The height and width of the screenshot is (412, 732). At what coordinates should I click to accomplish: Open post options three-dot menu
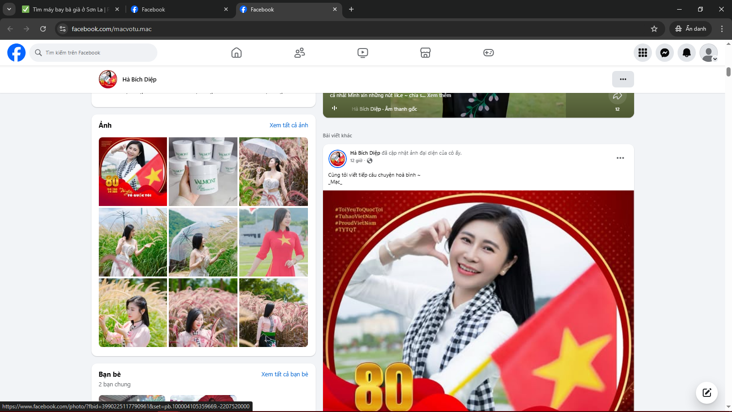(620, 158)
